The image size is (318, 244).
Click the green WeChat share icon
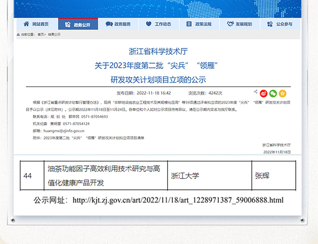point(273,94)
